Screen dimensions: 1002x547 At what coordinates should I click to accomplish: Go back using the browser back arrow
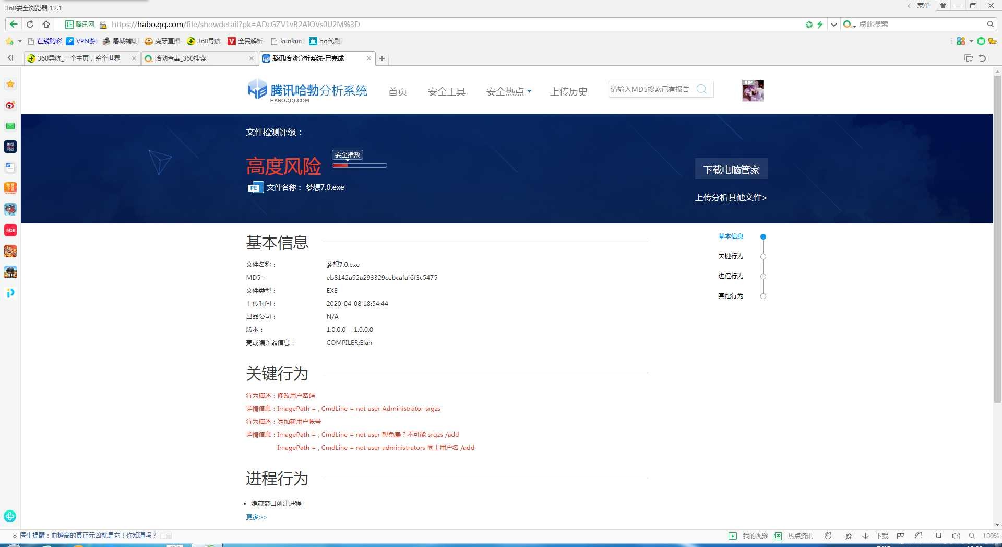[14, 24]
